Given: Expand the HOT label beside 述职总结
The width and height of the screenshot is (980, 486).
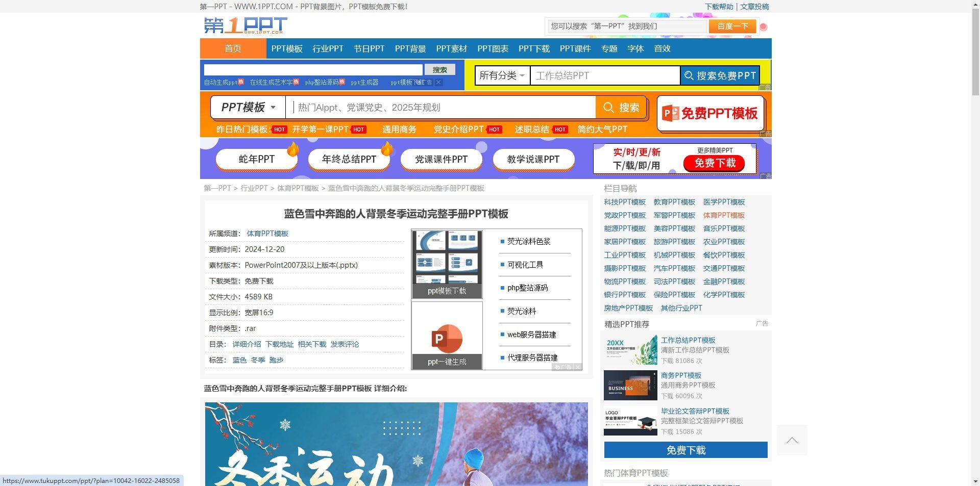Looking at the screenshot, I should click(x=560, y=130).
